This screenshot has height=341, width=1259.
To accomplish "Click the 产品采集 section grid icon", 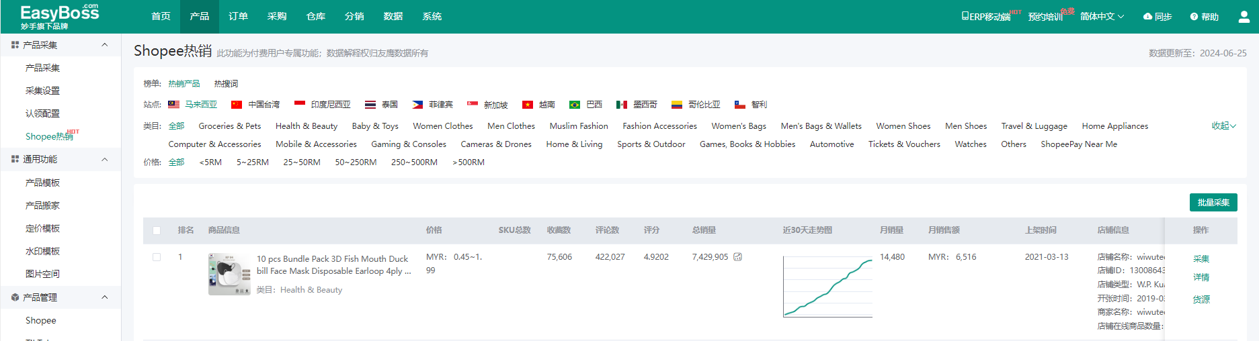I will coord(15,45).
